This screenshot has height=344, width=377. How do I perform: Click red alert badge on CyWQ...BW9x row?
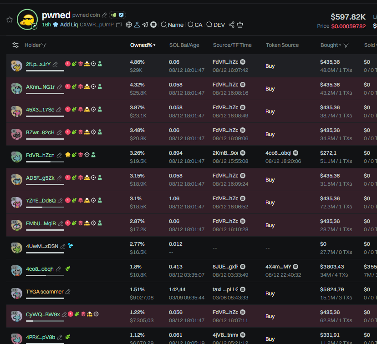tap(71, 314)
